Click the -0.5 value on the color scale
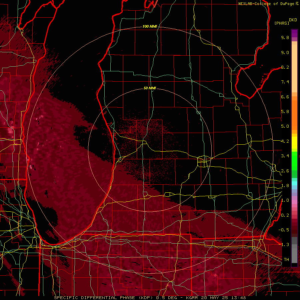This screenshot has height=300, width=300. pyautogui.click(x=284, y=230)
